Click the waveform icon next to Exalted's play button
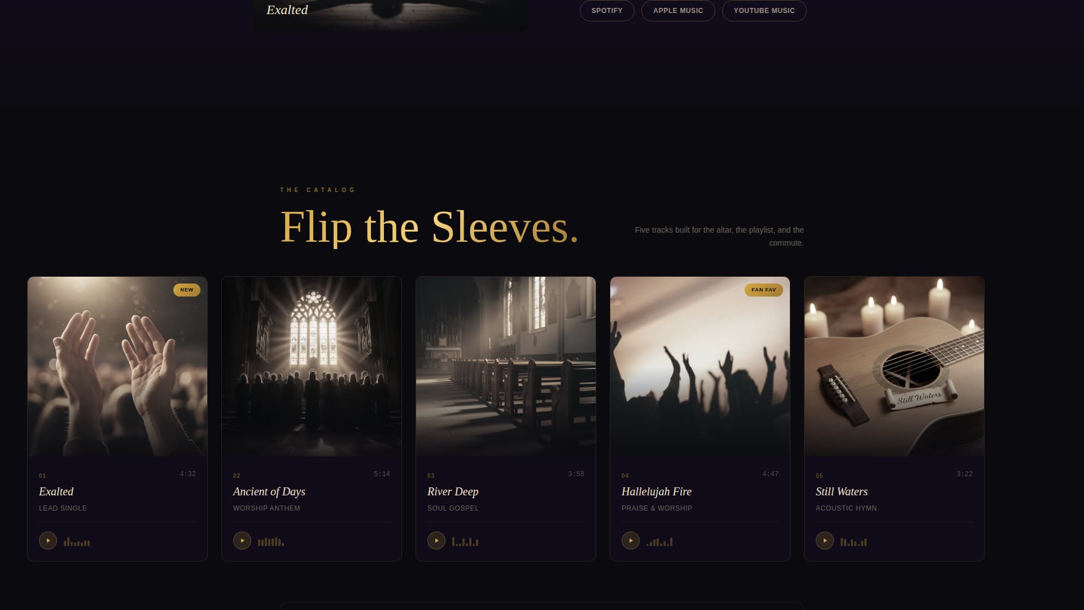This screenshot has width=1084, height=610. (x=76, y=541)
